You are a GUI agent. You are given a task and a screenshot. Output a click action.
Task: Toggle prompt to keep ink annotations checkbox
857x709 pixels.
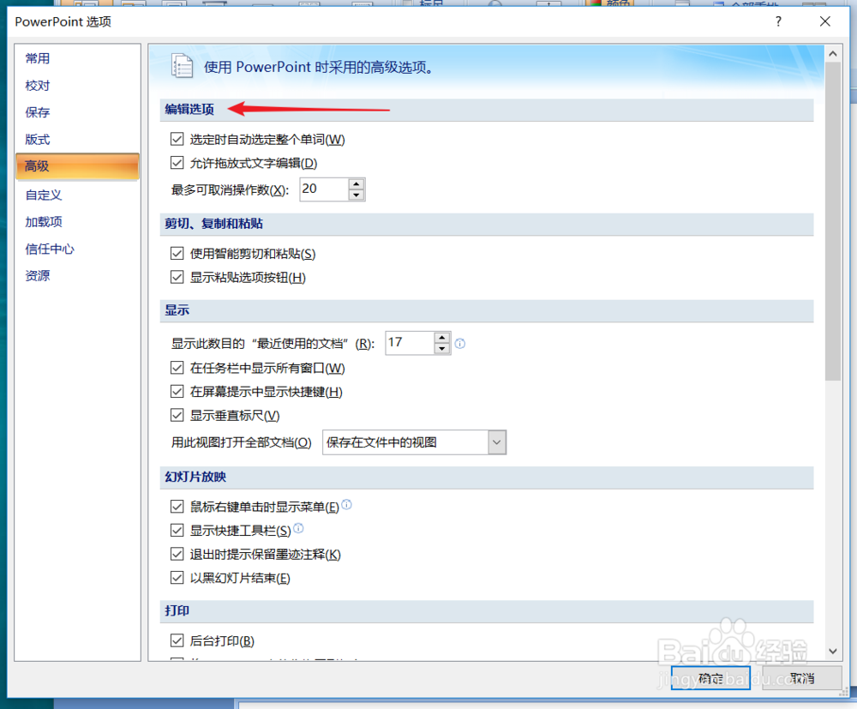177,555
